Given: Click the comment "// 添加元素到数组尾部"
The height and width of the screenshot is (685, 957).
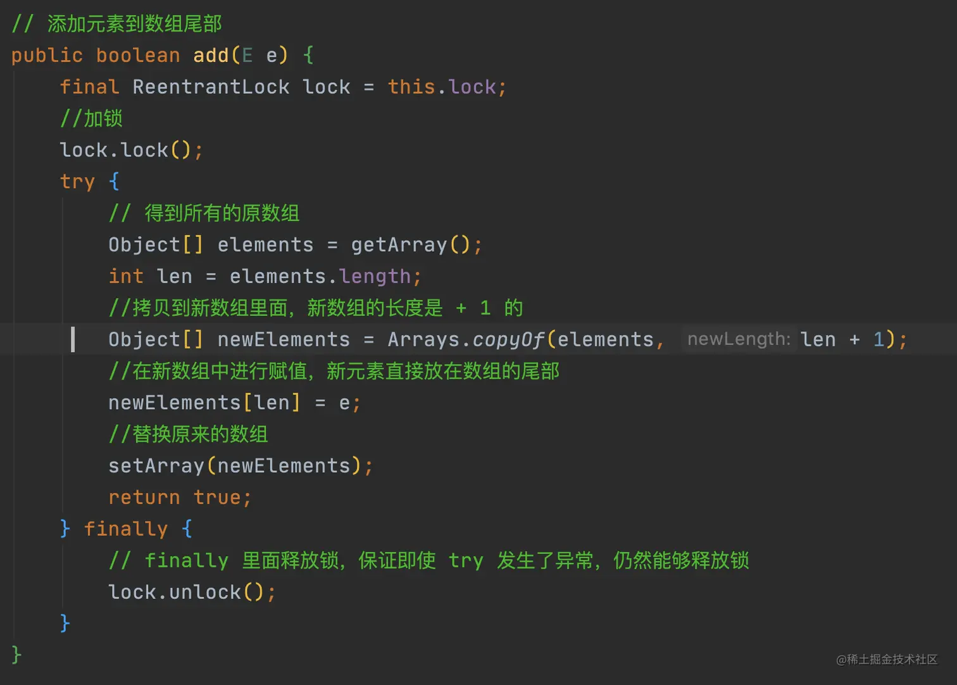Looking at the screenshot, I should pyautogui.click(x=116, y=23).
